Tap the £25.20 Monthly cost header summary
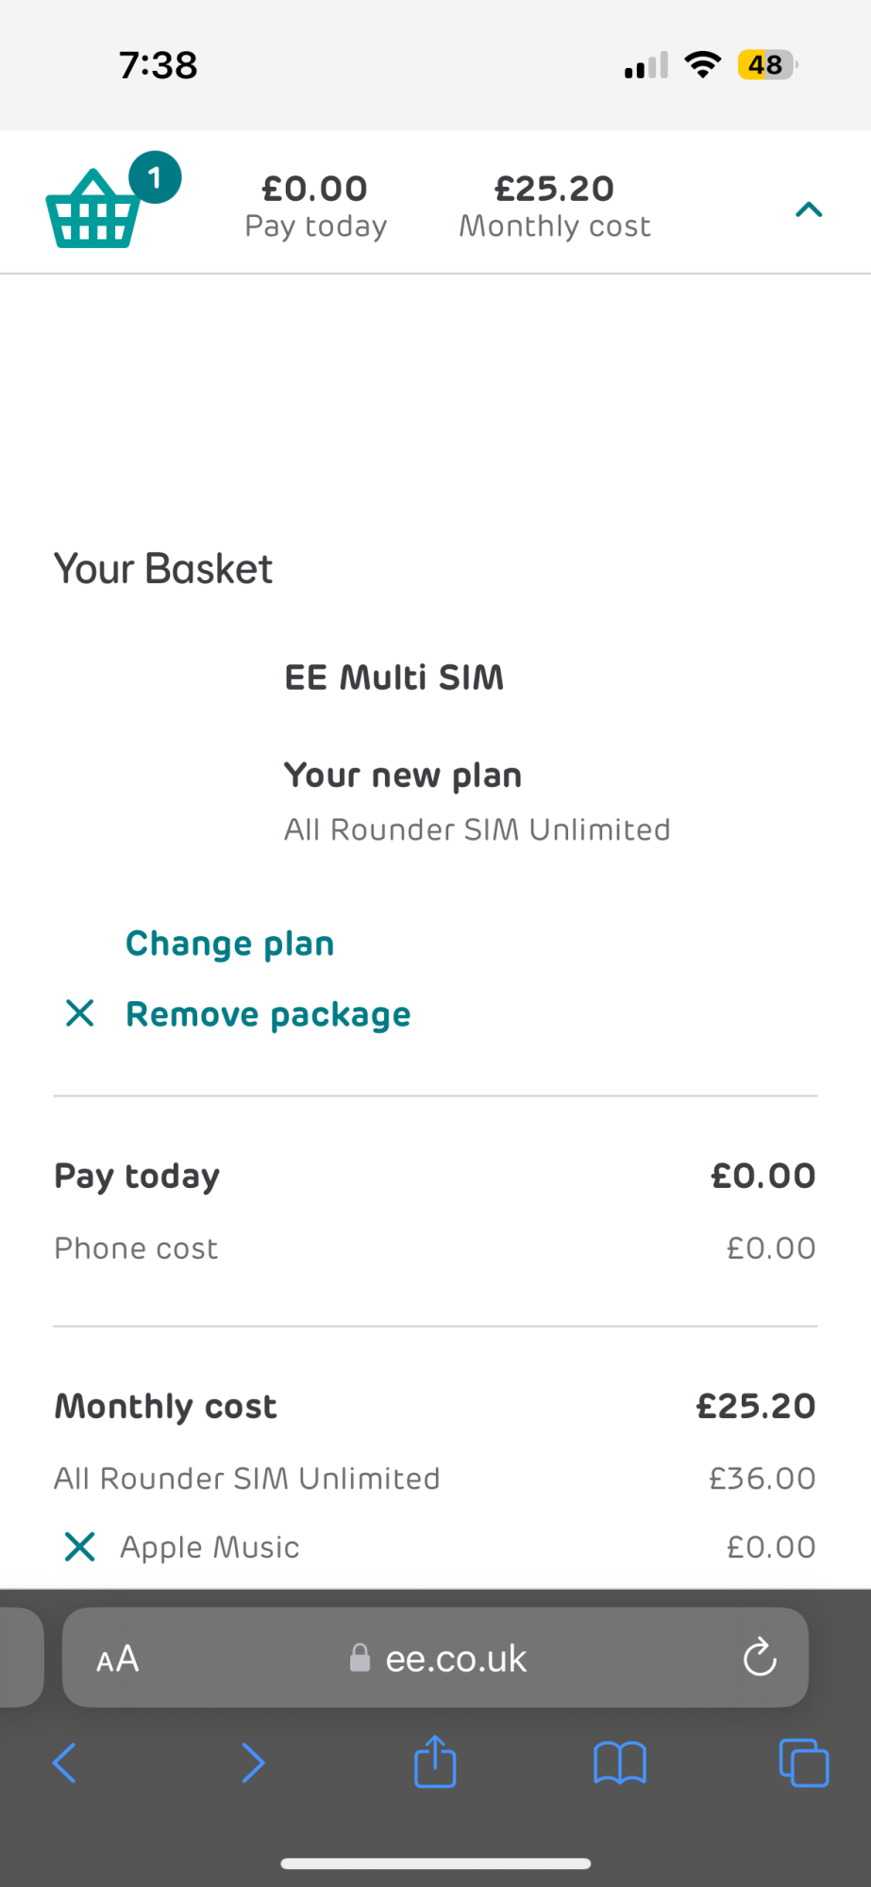 tap(555, 207)
